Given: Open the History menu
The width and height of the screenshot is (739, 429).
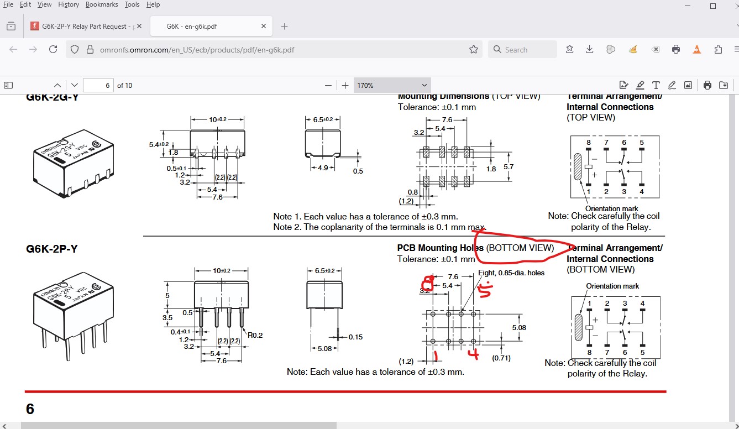Looking at the screenshot, I should point(69,4).
